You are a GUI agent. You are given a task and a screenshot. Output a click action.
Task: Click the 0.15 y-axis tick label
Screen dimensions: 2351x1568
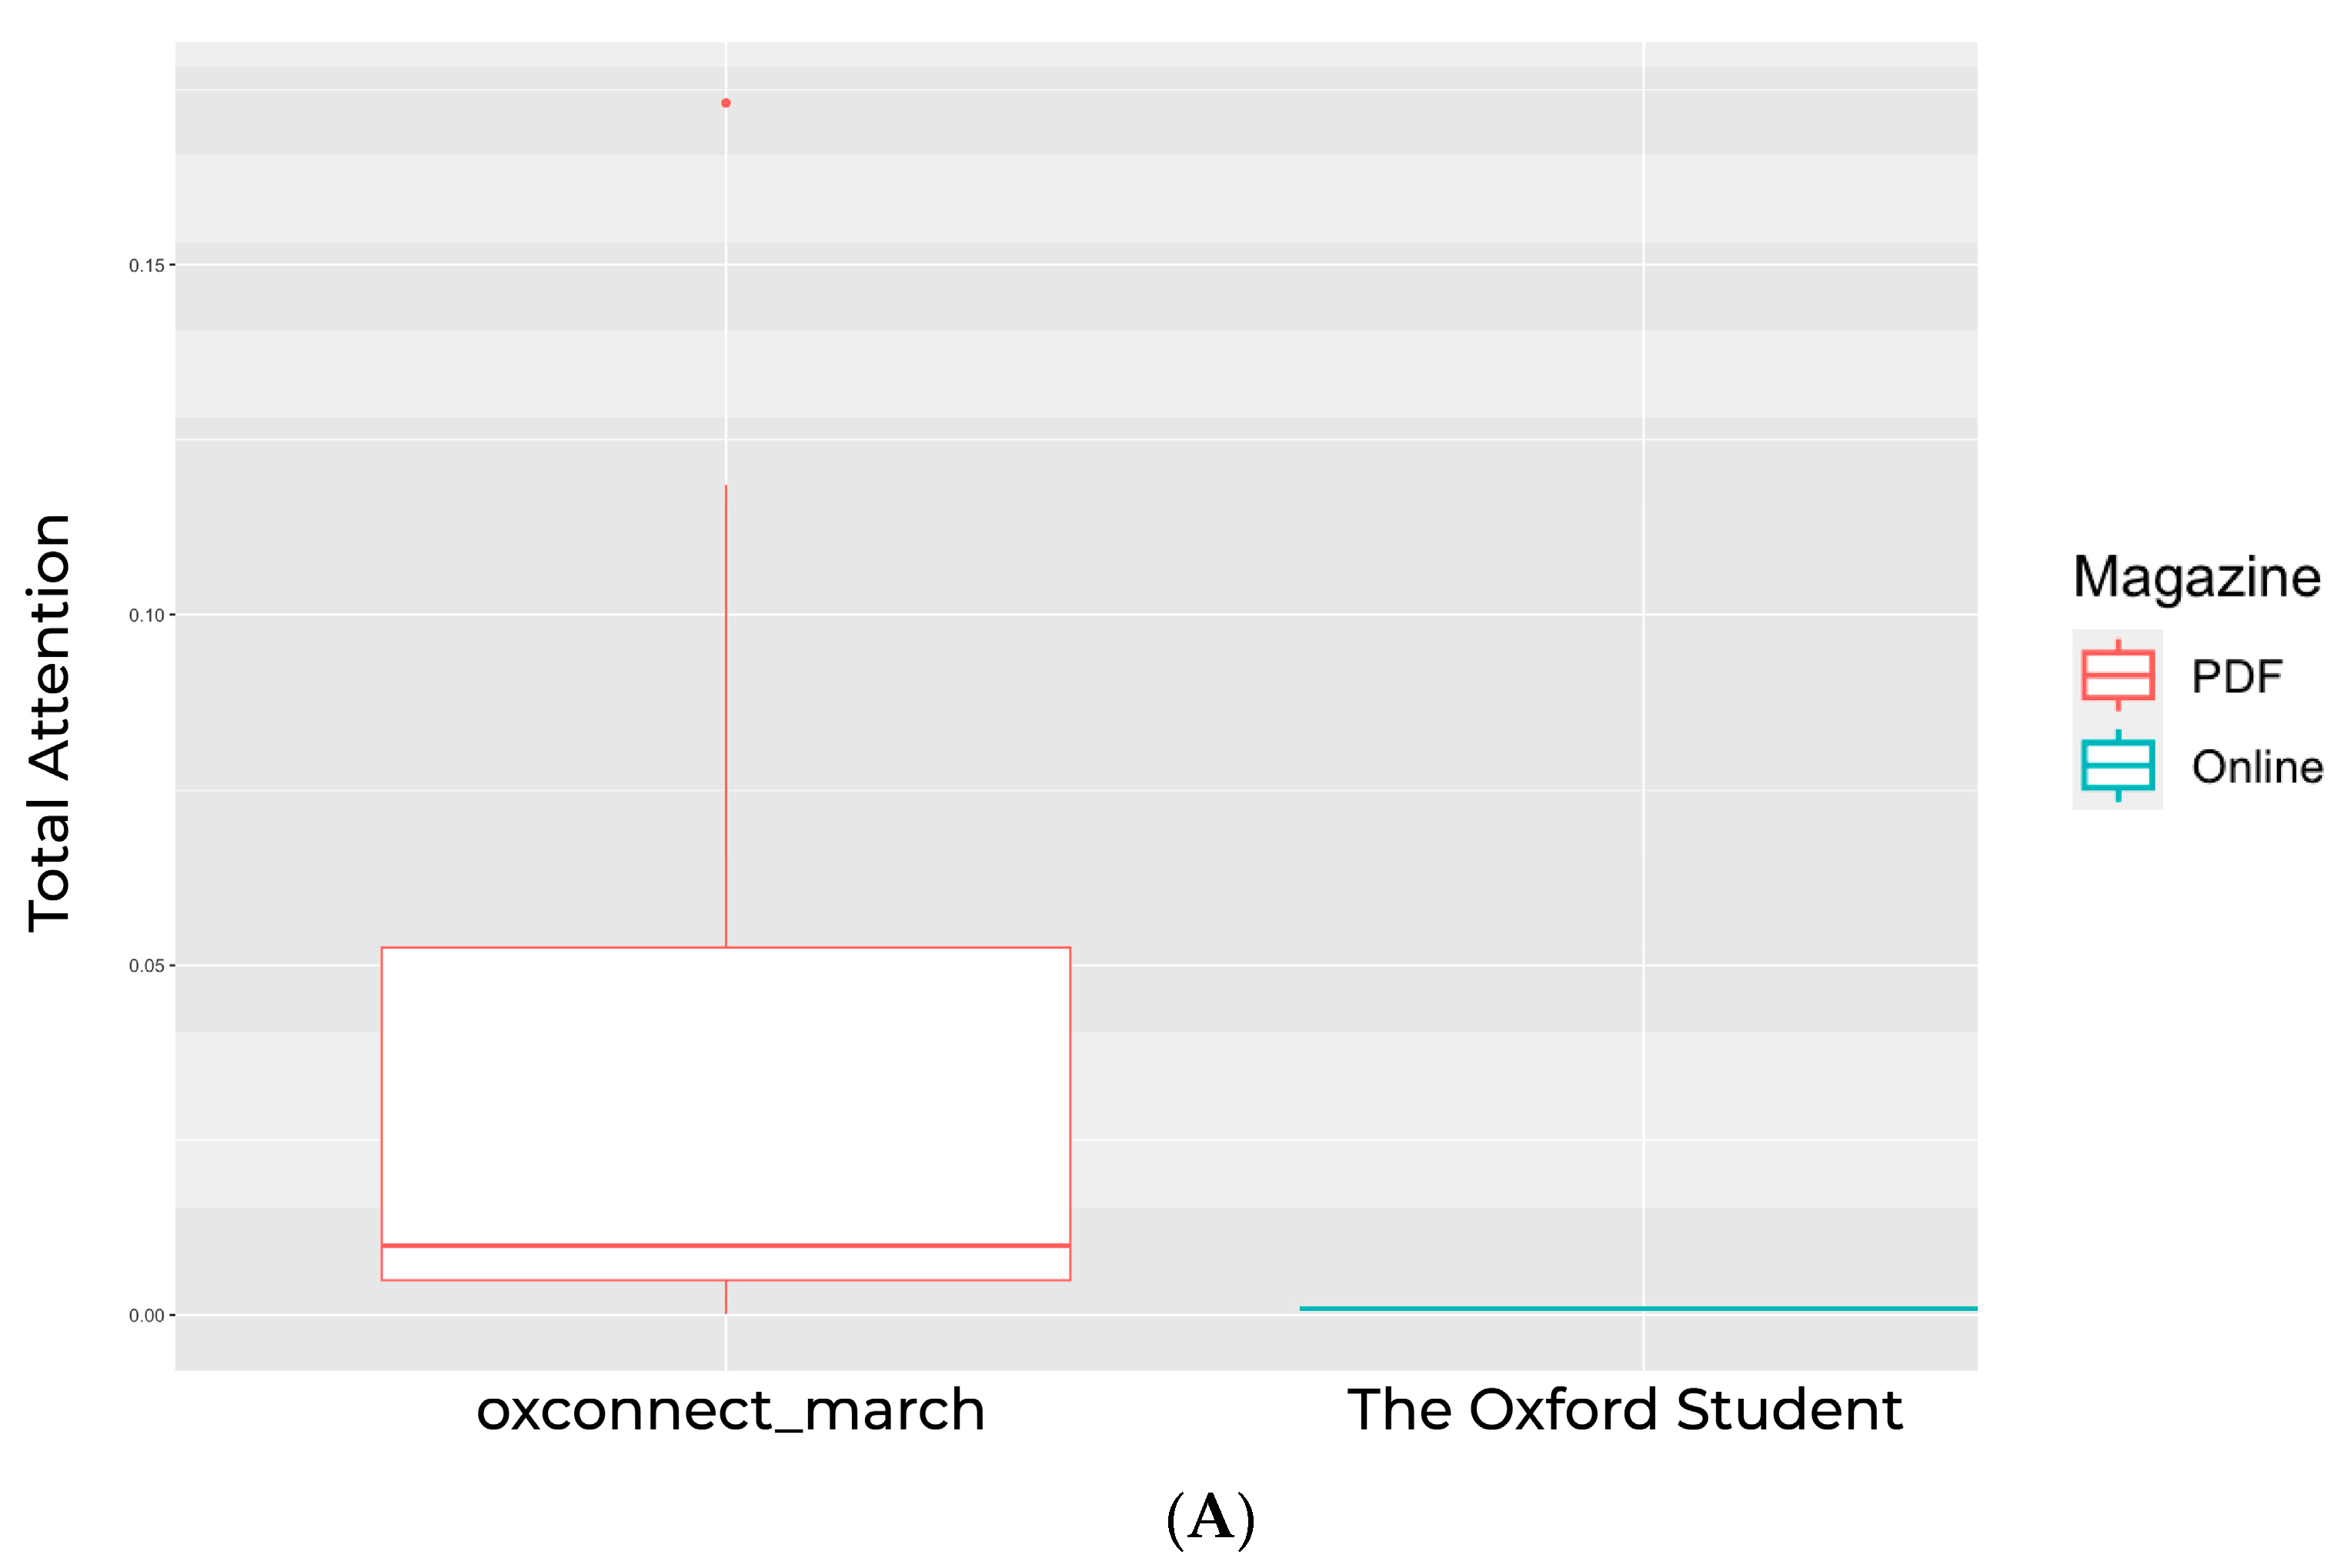pyautogui.click(x=146, y=266)
